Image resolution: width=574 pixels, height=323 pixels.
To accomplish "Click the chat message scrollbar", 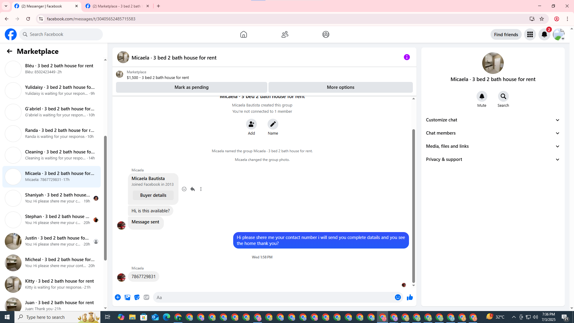I will coord(413,206).
